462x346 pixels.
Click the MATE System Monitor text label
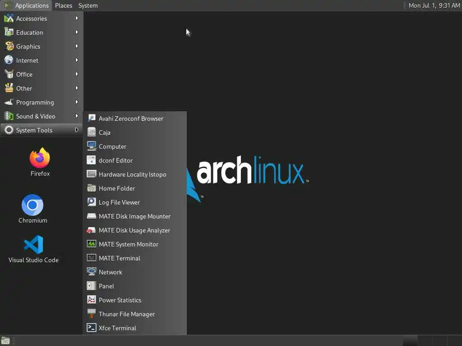tap(129, 244)
